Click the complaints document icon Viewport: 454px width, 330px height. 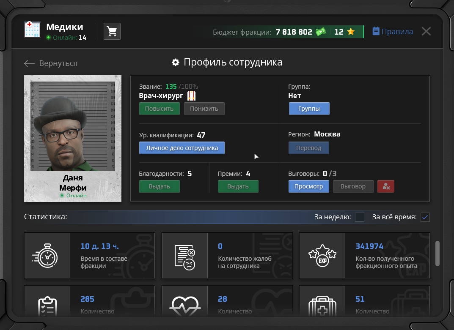185,256
